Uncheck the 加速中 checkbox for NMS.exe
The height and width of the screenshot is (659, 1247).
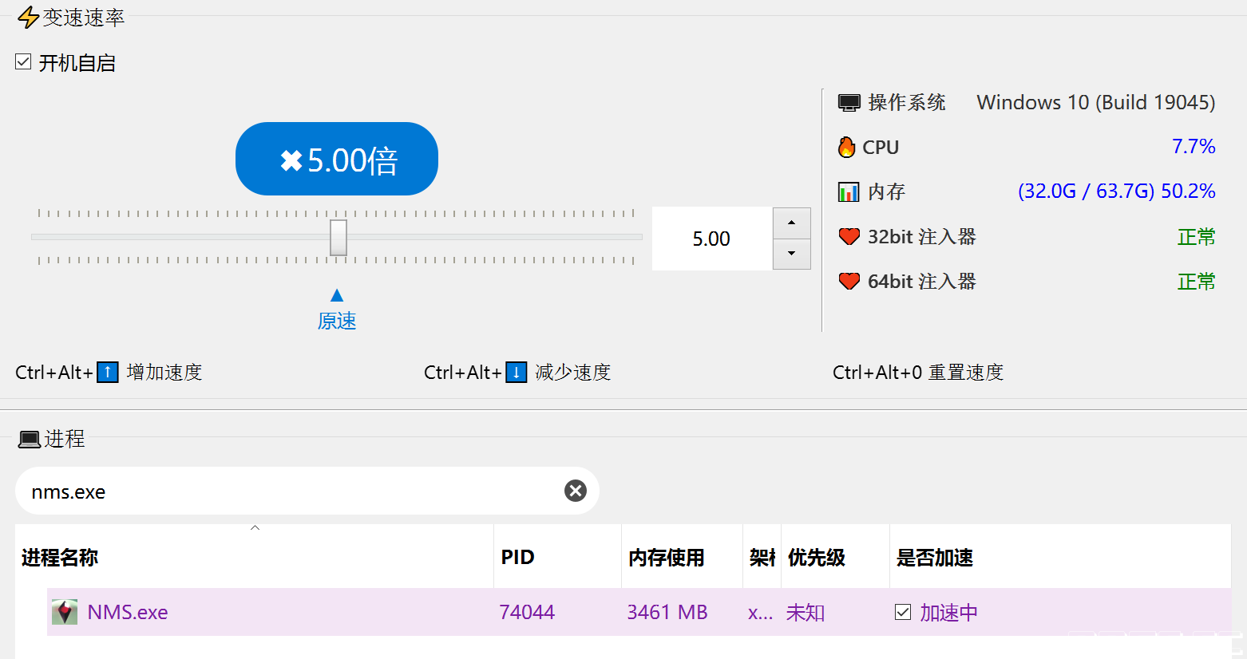pos(903,612)
